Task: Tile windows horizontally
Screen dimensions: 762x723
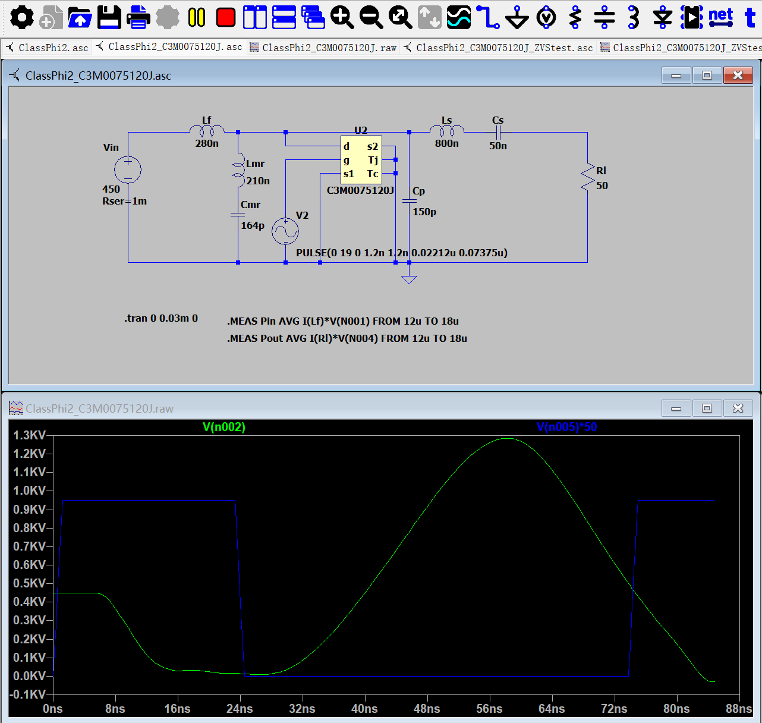Action: (x=284, y=18)
